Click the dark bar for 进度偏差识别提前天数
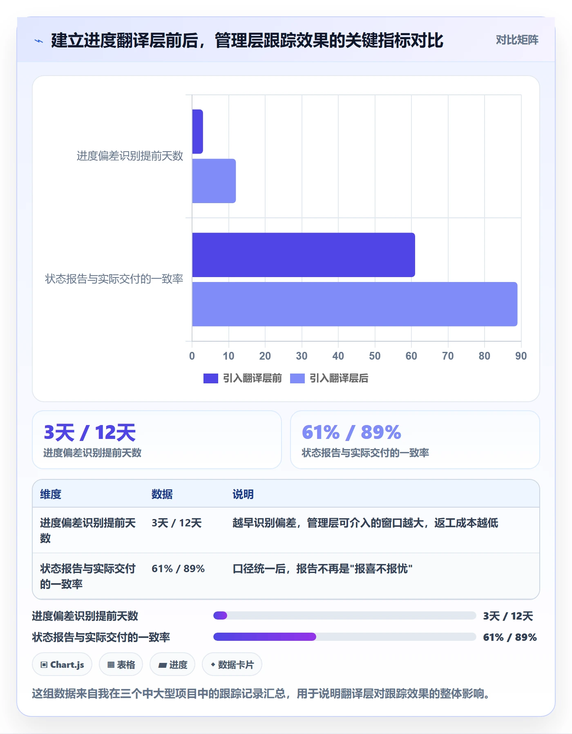Viewport: 572px width, 734px height. [x=197, y=132]
